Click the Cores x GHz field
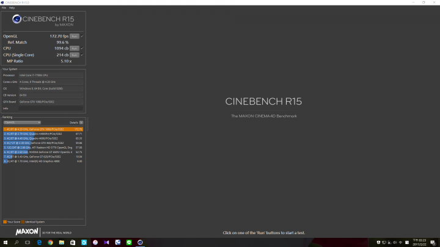Screen dimensions: 440x247 [x=51, y=82]
